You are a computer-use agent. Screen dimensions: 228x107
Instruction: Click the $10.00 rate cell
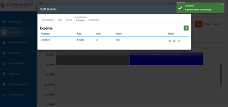click(x=80, y=40)
